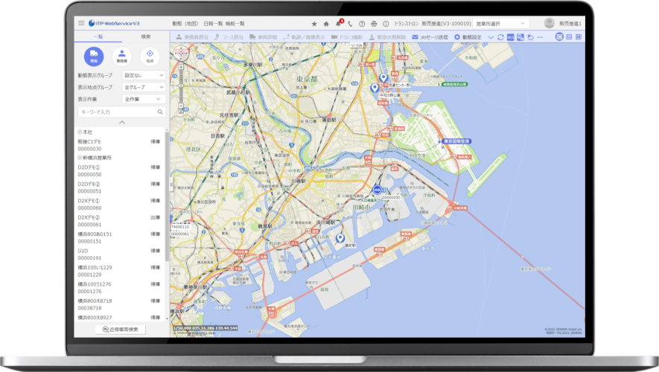This screenshot has height=372, width=659.
Task: Open the hamburger menu beside ITP-WebService logo
Action: click(x=81, y=23)
